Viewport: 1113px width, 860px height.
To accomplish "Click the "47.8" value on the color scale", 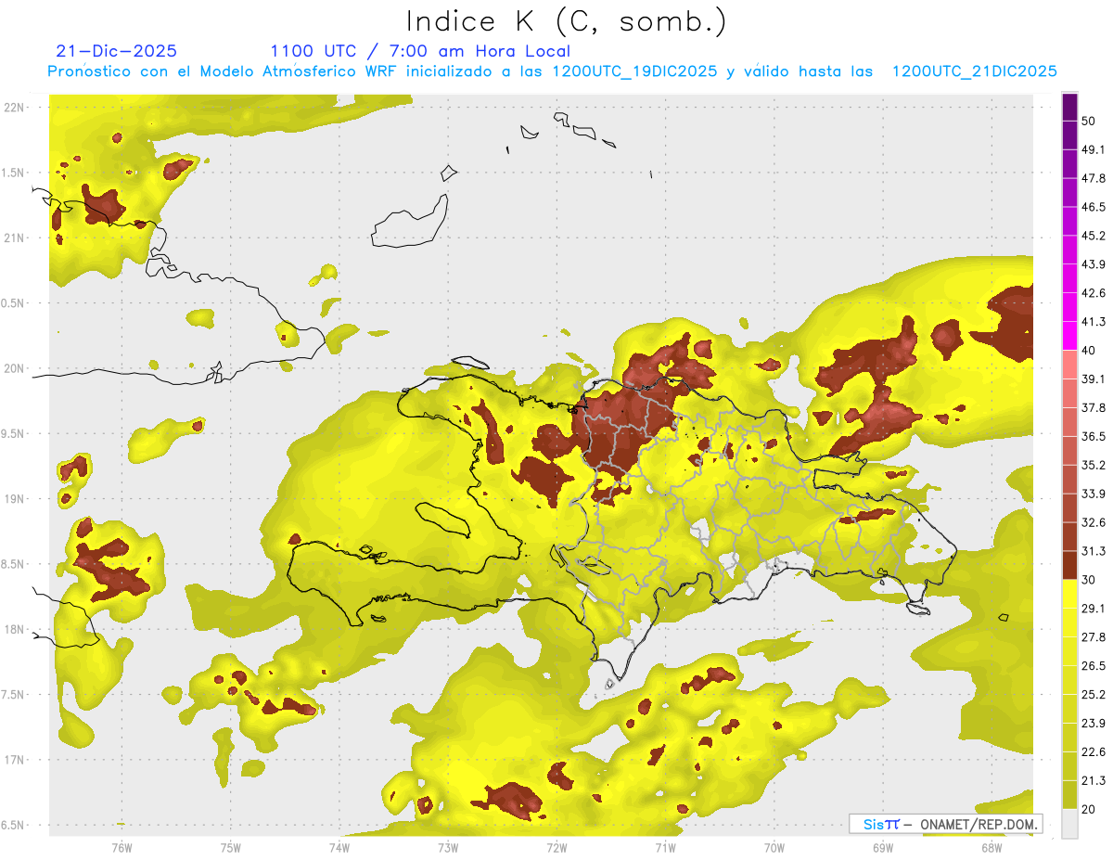I will 1094,178.
